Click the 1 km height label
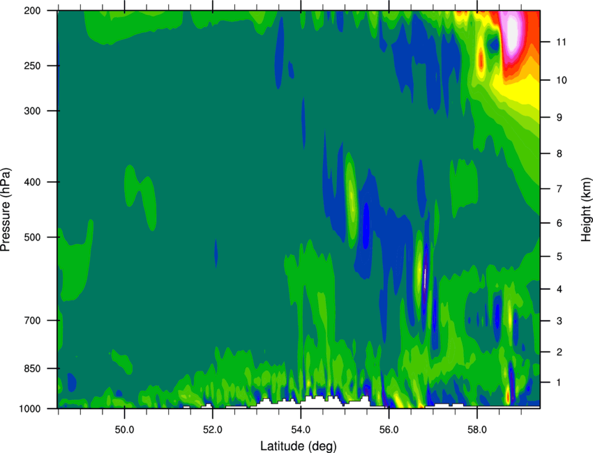 coord(560,383)
